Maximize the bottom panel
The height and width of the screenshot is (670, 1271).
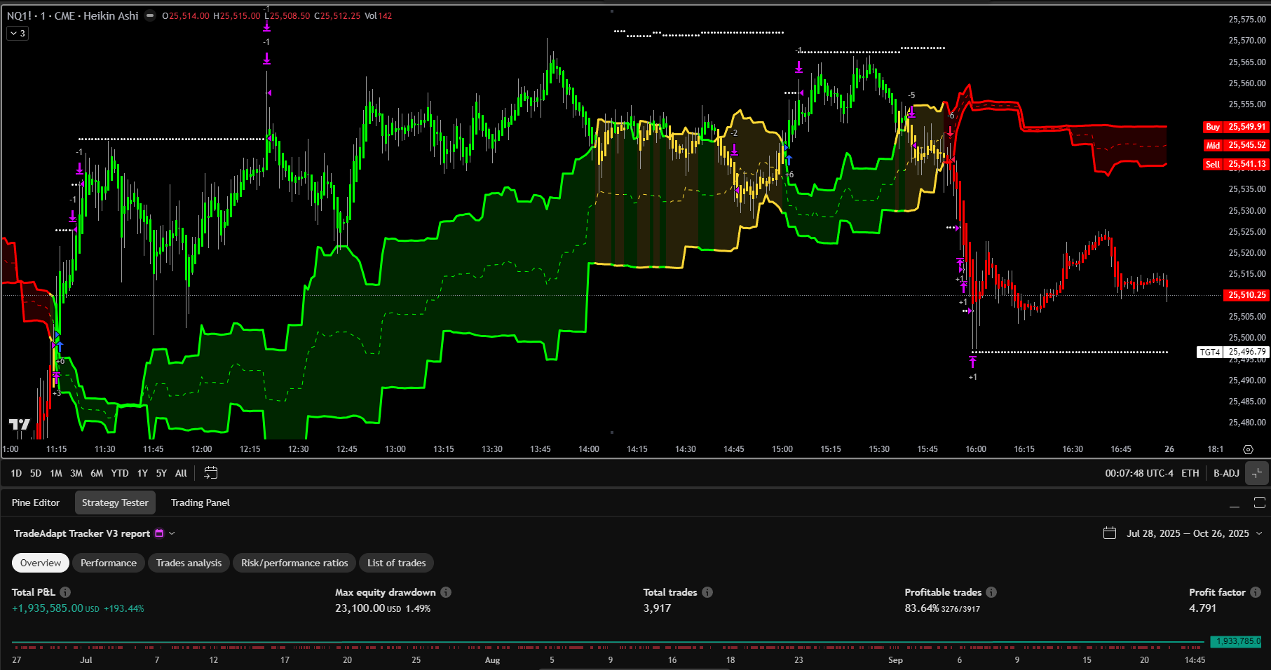[1259, 502]
